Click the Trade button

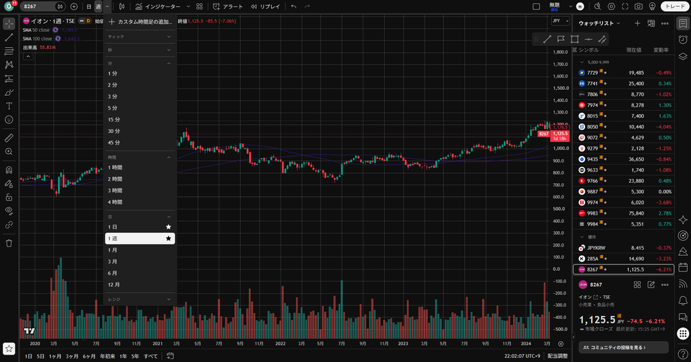click(675, 7)
